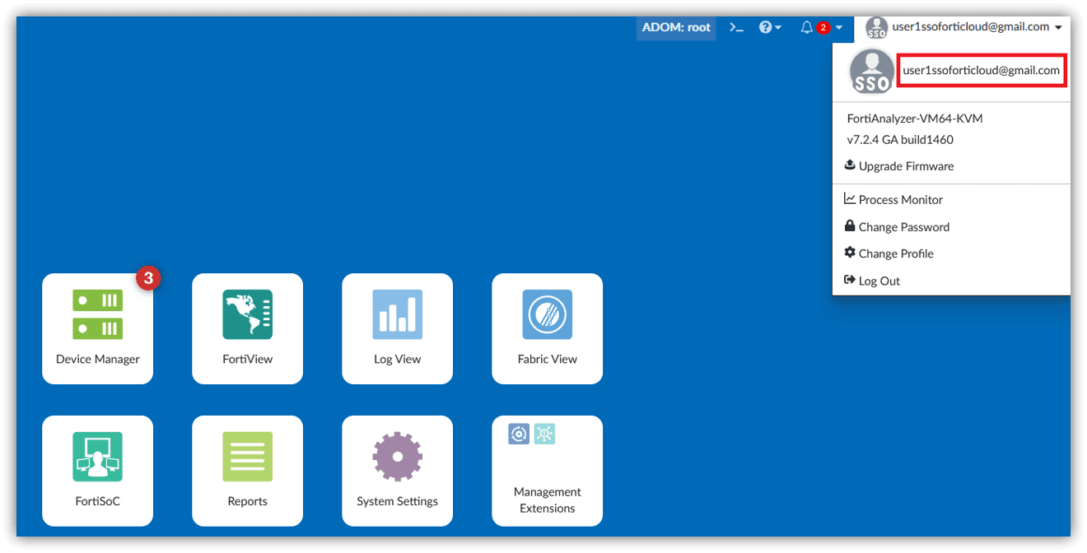This screenshot has width=1087, height=553.
Task: Click the header username email text
Action: pos(971,27)
